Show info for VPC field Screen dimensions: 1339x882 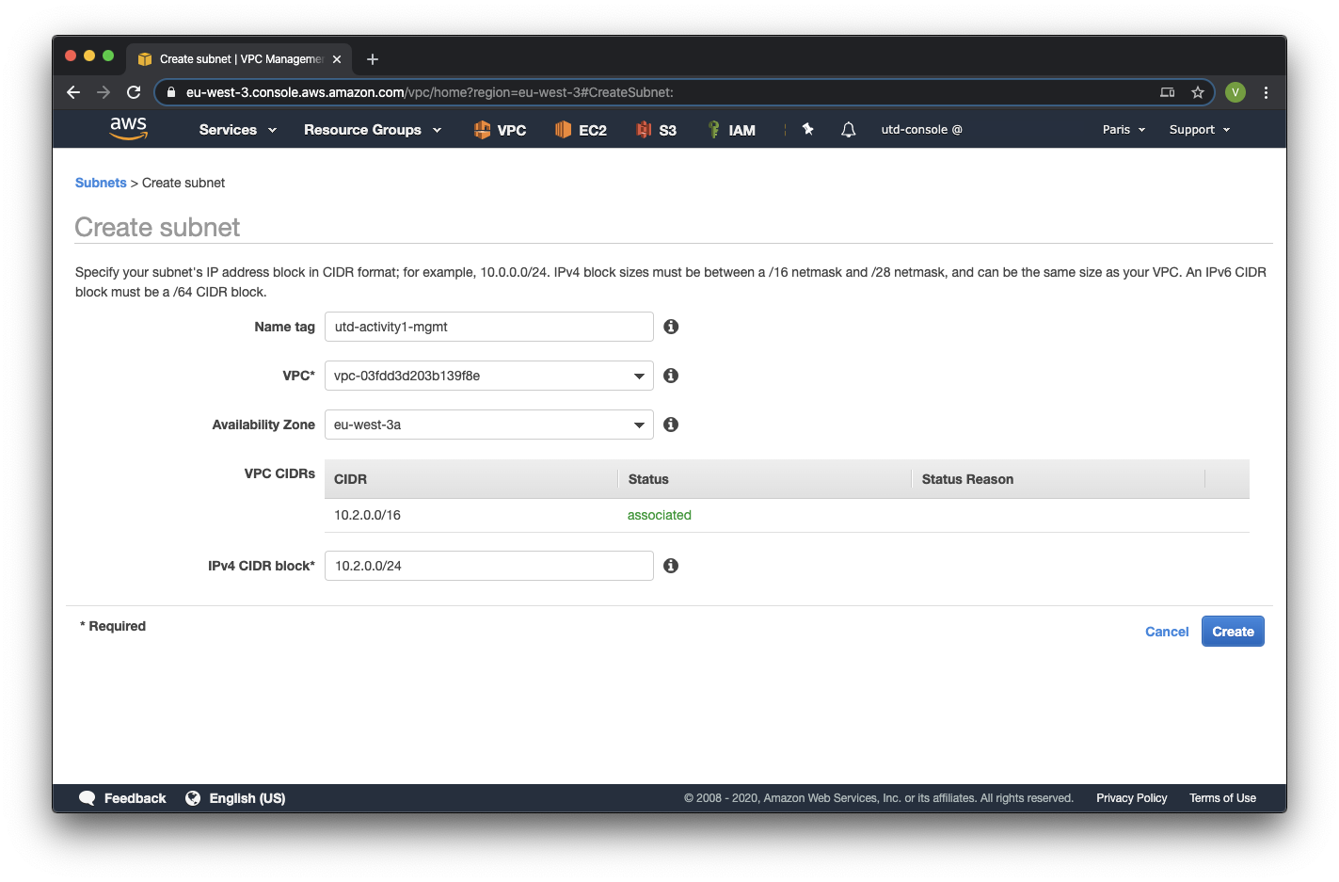[x=671, y=376]
